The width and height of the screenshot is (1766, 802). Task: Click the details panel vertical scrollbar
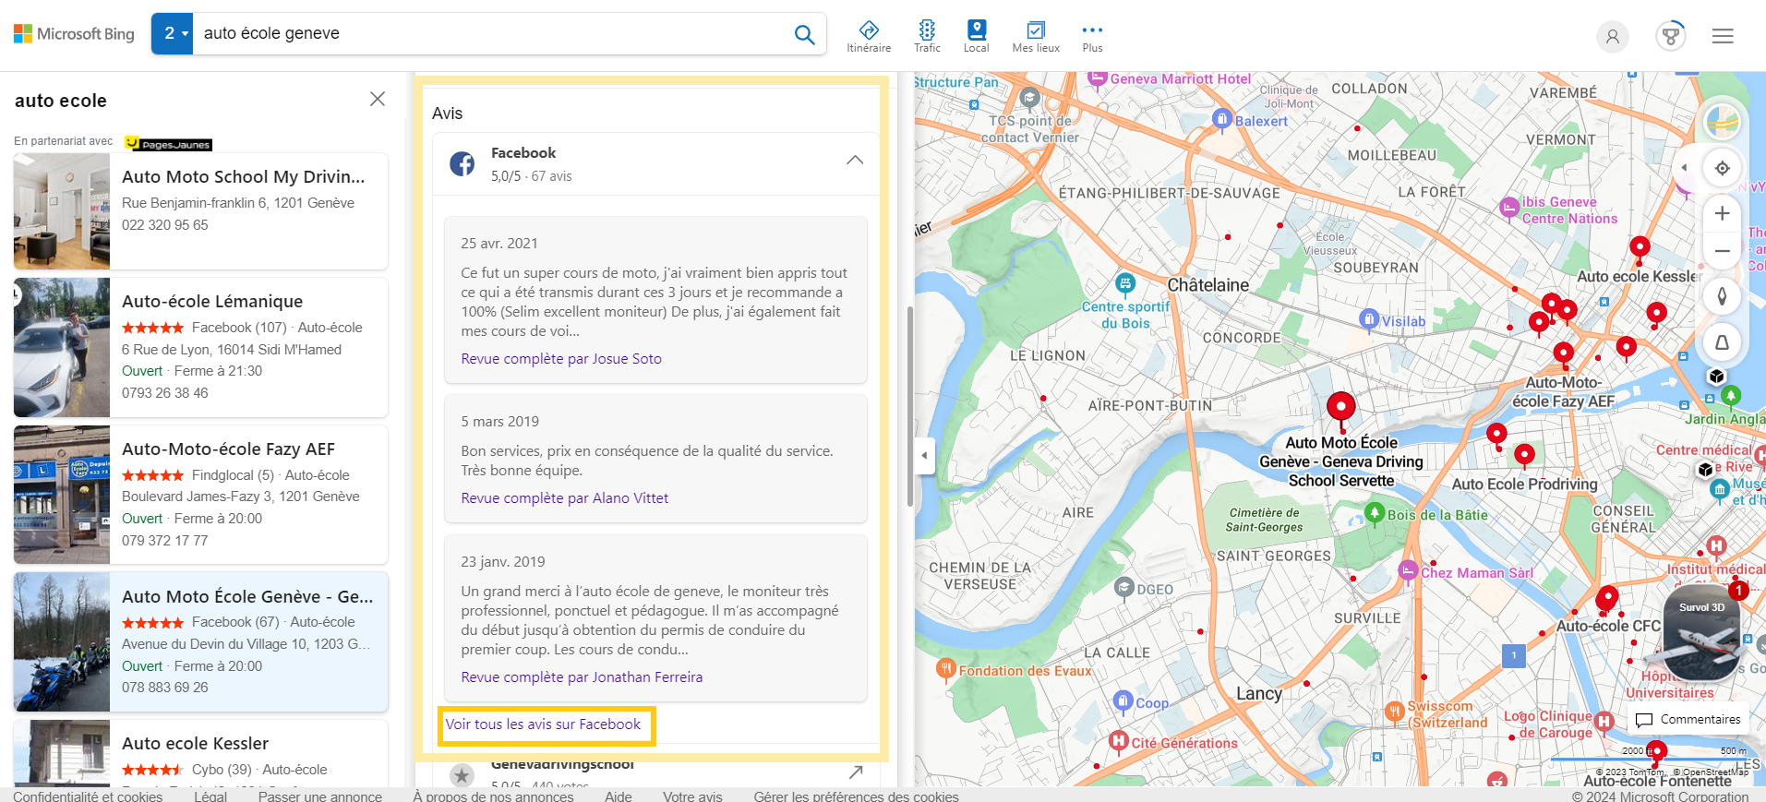(909, 406)
